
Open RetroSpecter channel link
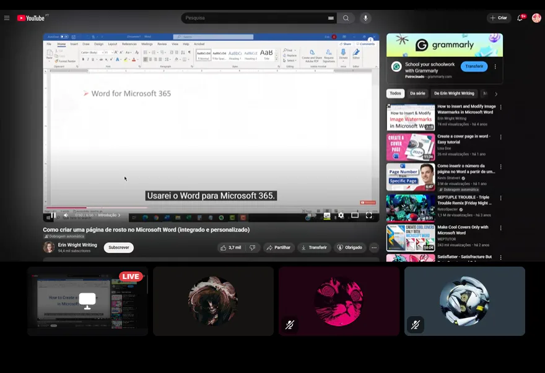[x=448, y=210]
